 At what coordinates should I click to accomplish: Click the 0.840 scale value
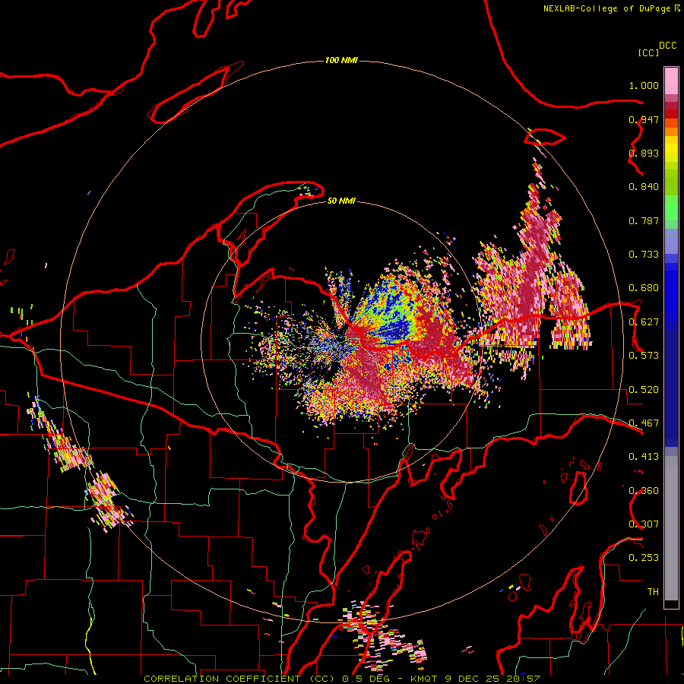click(x=644, y=187)
